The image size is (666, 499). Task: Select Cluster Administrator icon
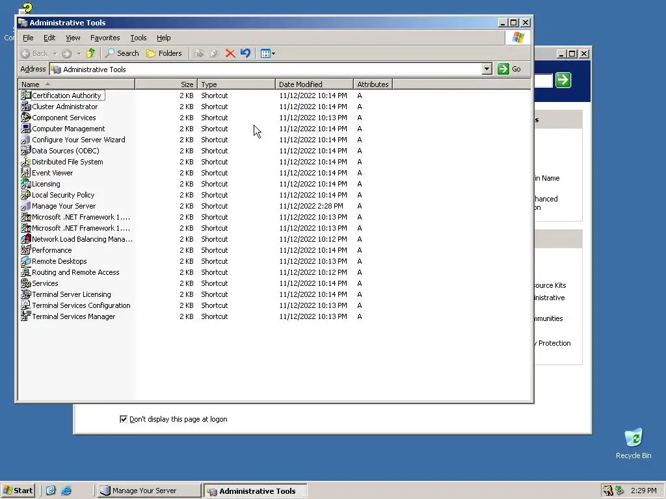pyautogui.click(x=26, y=107)
